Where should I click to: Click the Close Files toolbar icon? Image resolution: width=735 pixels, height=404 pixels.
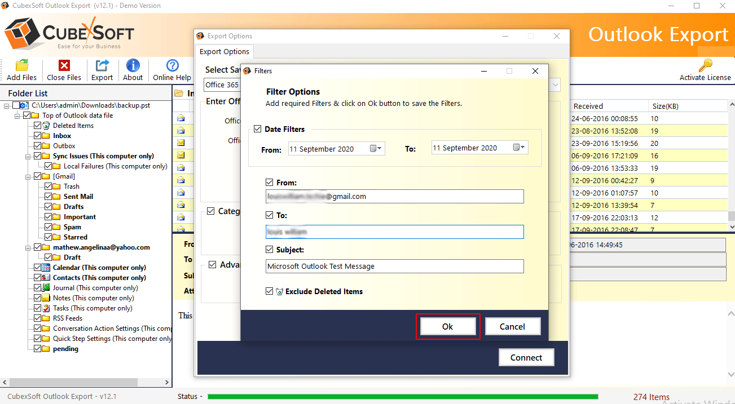point(64,65)
